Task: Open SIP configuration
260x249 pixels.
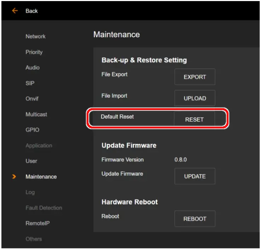Action: 30,83
